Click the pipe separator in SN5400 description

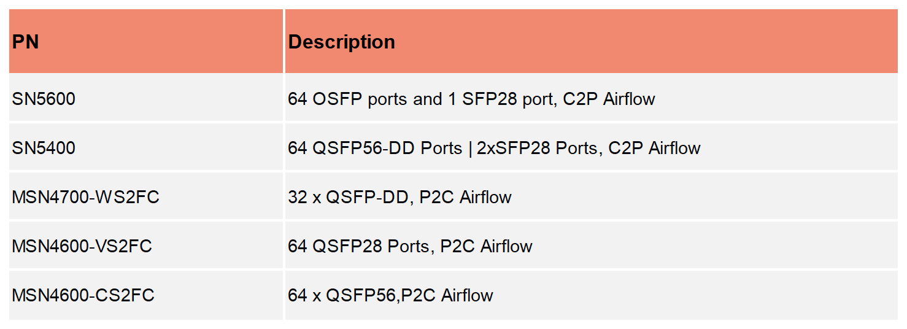pyautogui.click(x=470, y=148)
